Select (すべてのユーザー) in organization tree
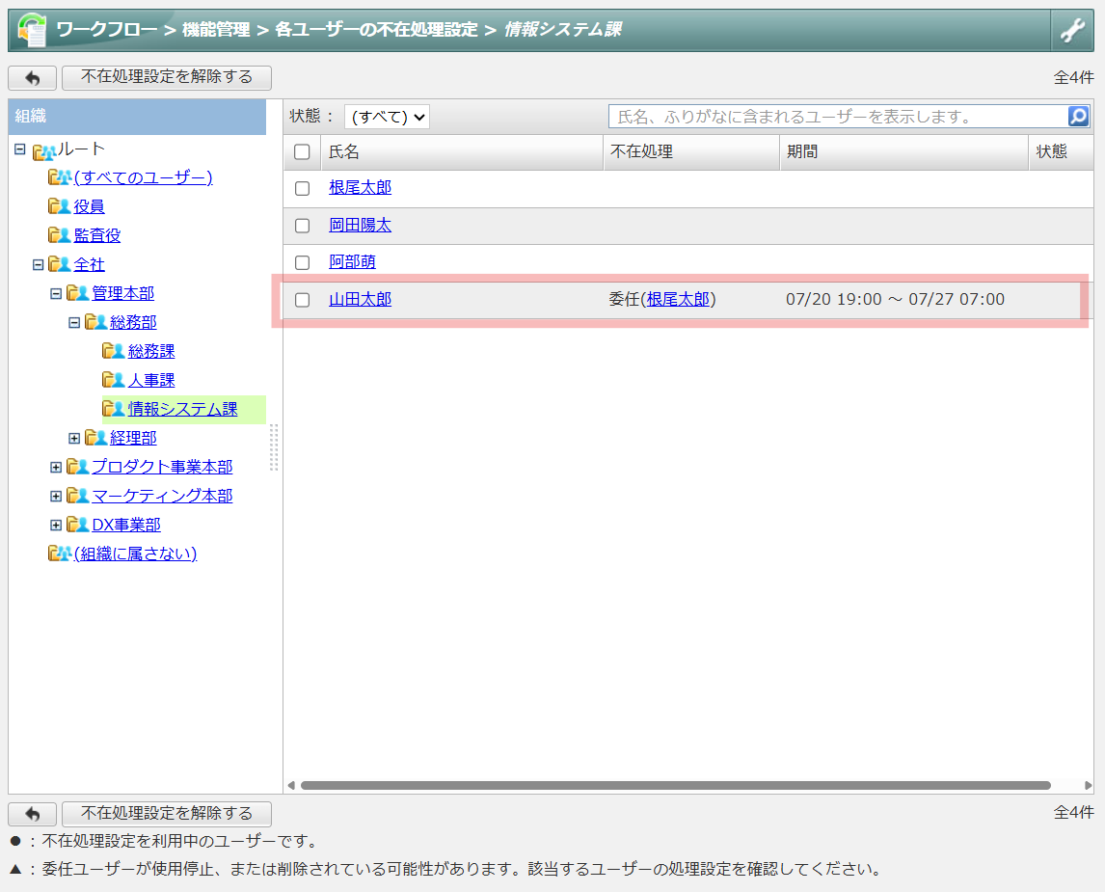1105x892 pixels. point(143,176)
